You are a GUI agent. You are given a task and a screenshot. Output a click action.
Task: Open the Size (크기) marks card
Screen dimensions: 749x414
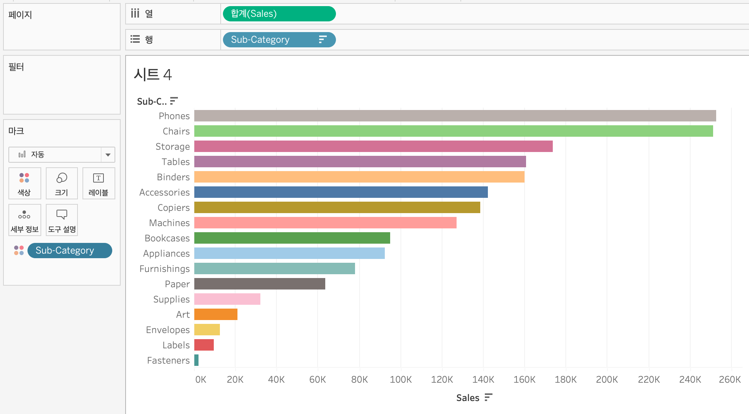(61, 183)
